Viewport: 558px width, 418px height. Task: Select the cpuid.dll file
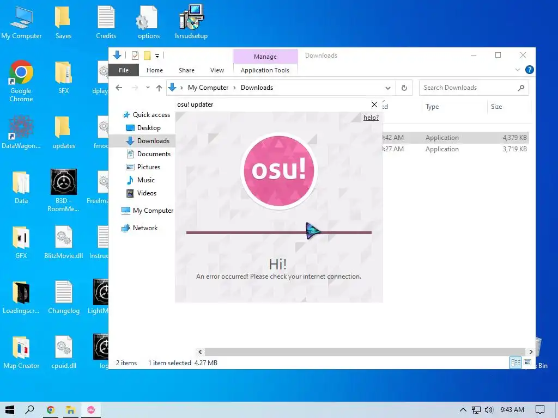coord(63,352)
